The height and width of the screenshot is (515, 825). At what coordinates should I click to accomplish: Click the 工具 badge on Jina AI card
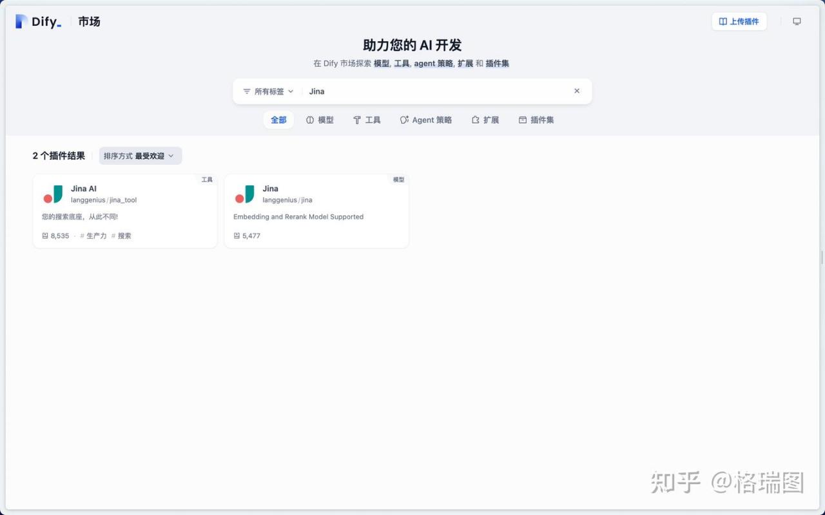click(x=207, y=180)
